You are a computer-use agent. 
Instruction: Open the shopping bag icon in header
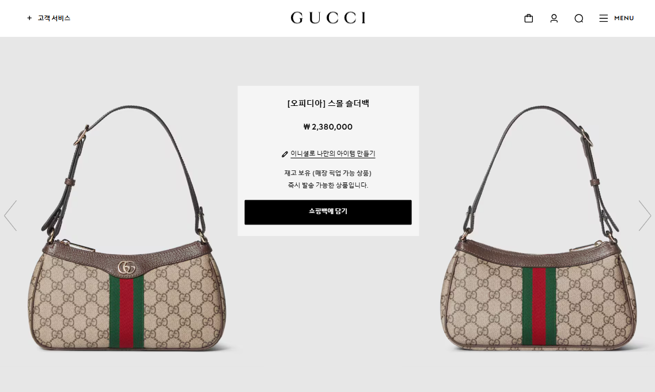pyautogui.click(x=528, y=18)
